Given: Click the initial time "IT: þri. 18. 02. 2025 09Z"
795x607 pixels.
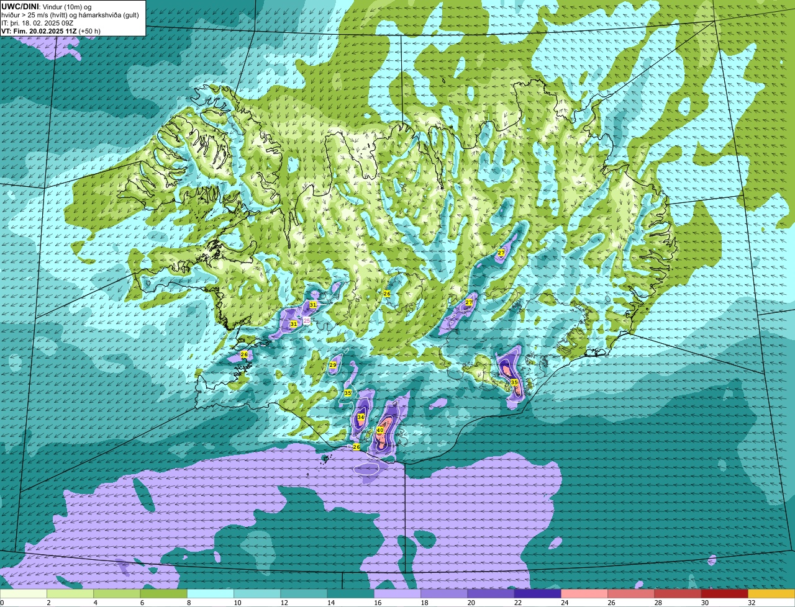Looking at the screenshot, I should tap(38, 22).
